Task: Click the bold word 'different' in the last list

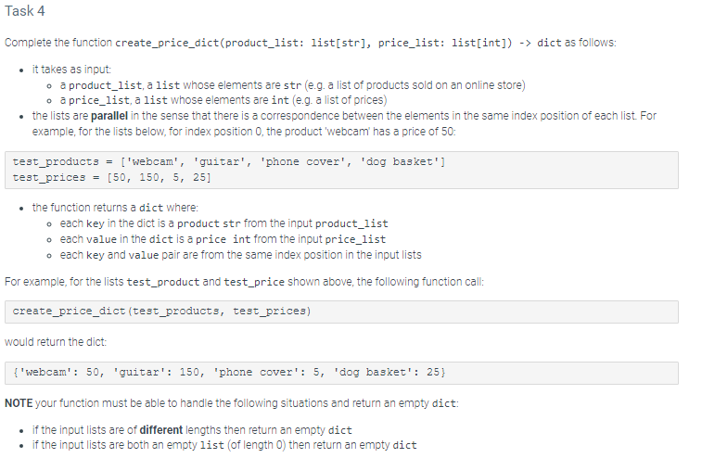Action: [x=161, y=430]
